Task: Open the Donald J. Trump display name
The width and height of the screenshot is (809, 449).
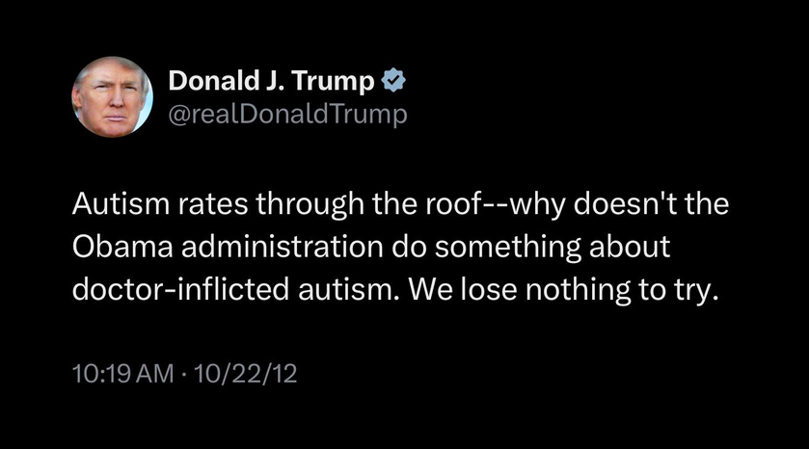Action: point(271,81)
